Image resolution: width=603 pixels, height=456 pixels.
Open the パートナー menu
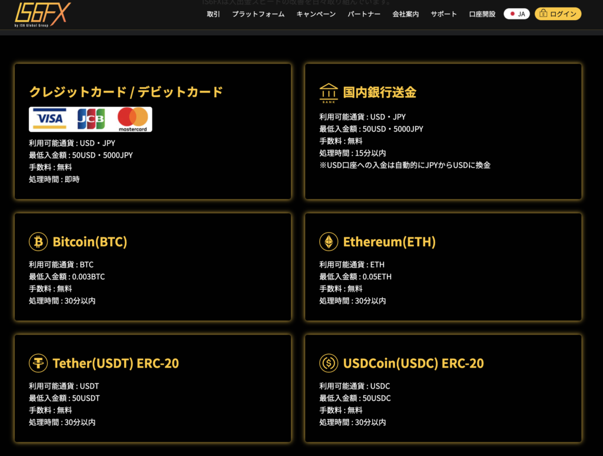pyautogui.click(x=364, y=14)
